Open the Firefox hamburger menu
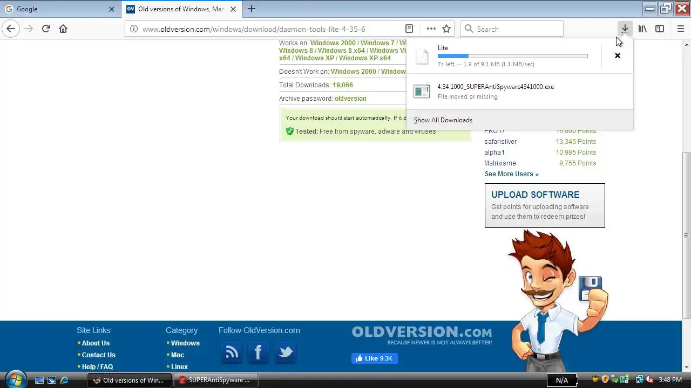This screenshot has height=388, width=691. (x=680, y=29)
